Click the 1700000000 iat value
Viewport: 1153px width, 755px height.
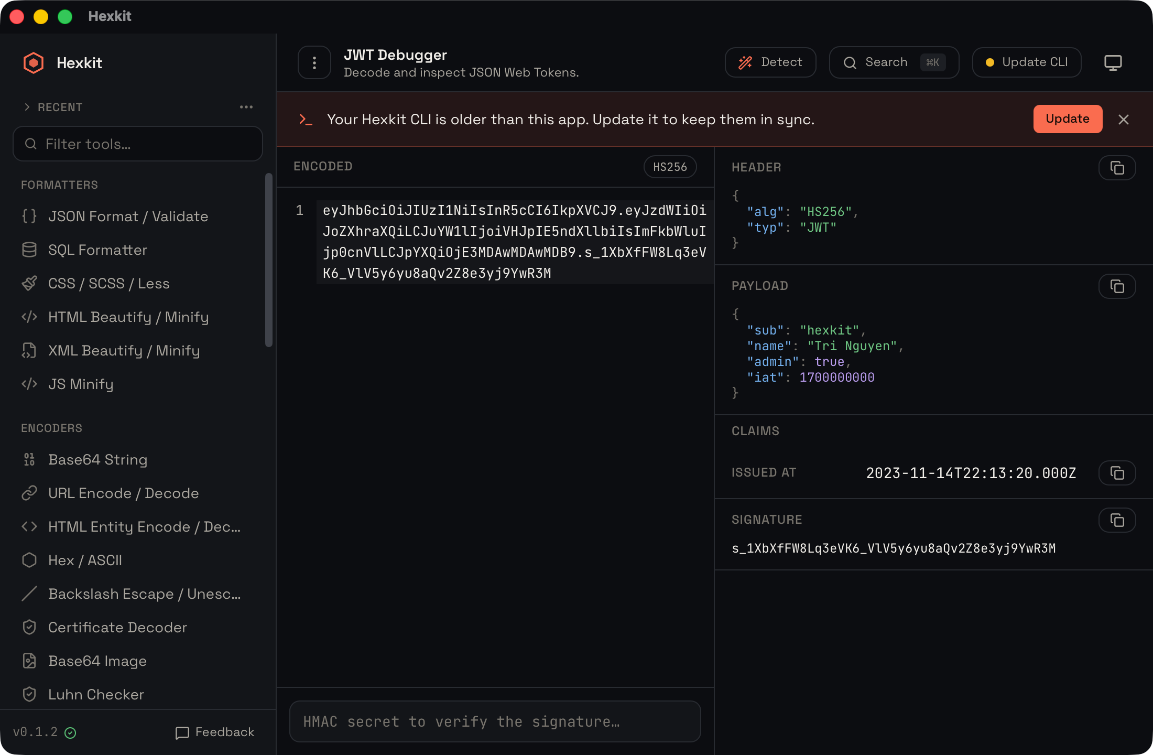click(x=836, y=377)
